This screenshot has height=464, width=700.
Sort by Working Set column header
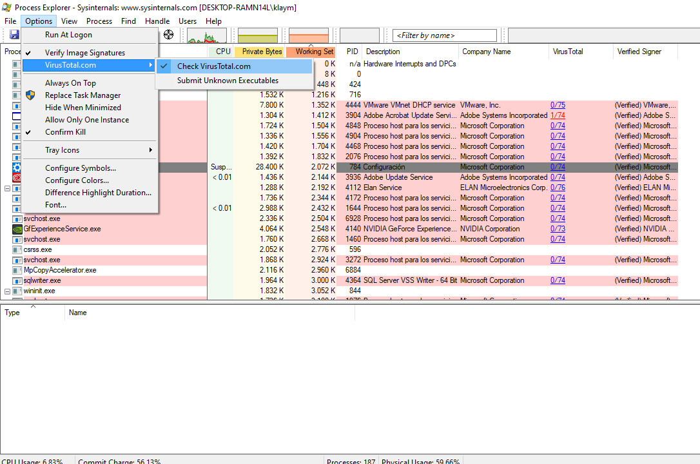[311, 52]
